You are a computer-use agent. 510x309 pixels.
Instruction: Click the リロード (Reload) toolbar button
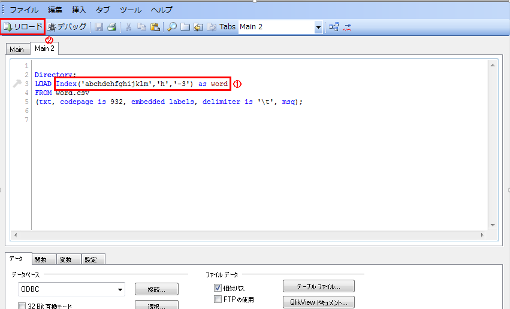(x=23, y=27)
